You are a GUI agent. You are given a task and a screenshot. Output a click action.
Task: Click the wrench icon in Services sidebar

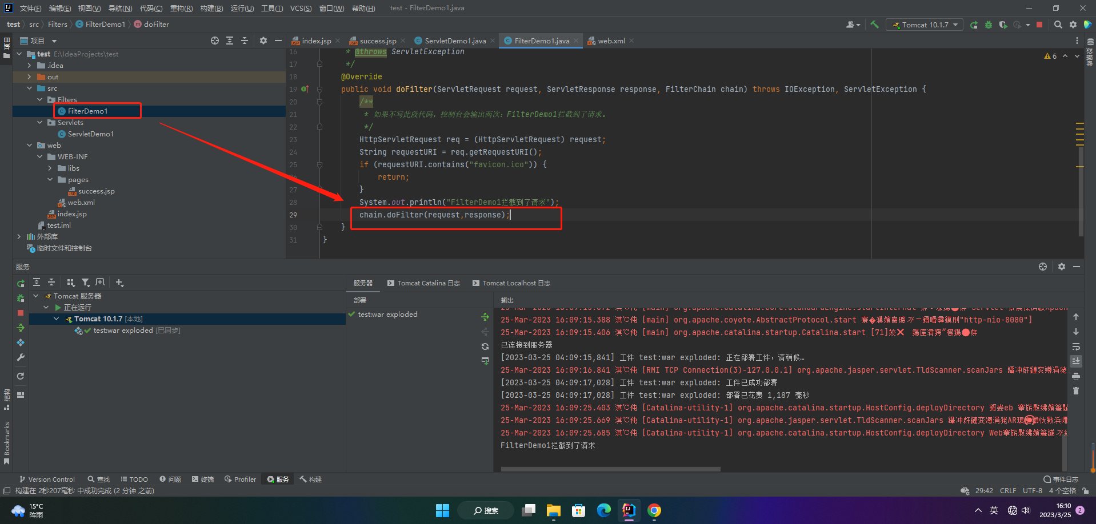[x=21, y=357]
